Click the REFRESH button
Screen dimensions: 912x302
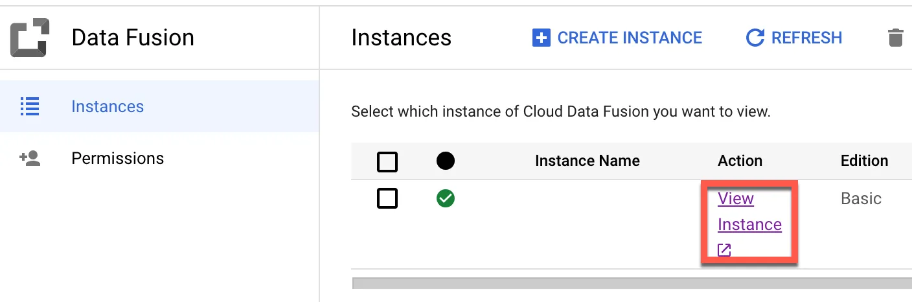pos(794,38)
